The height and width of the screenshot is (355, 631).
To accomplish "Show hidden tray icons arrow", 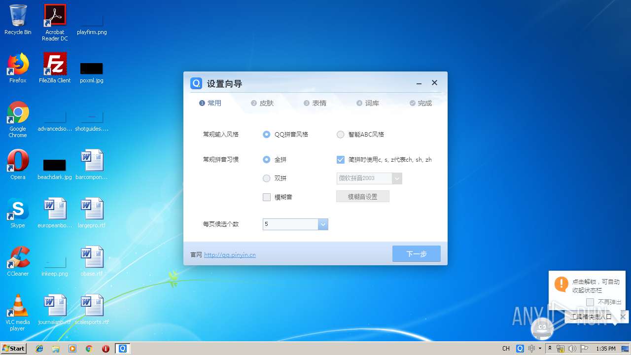I will 550,348.
